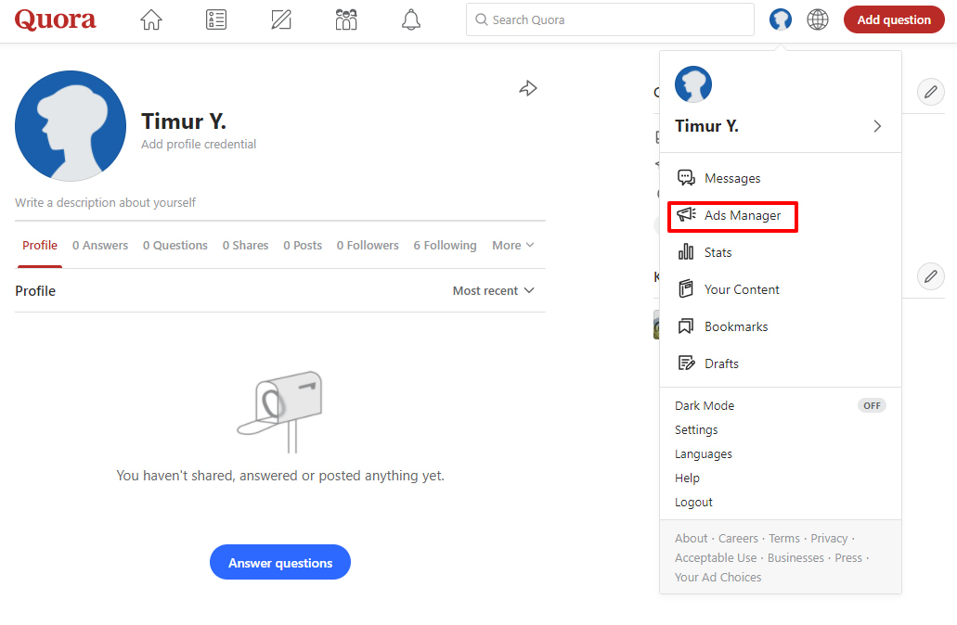Open the Answer pencil icon in navbar
The image size is (957, 625).
click(x=281, y=19)
